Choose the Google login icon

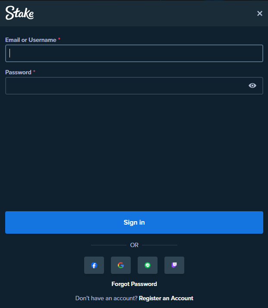pos(121,265)
